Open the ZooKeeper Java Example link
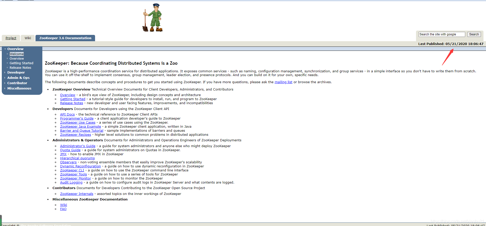The width and height of the screenshot is (486, 226). [x=80, y=127]
